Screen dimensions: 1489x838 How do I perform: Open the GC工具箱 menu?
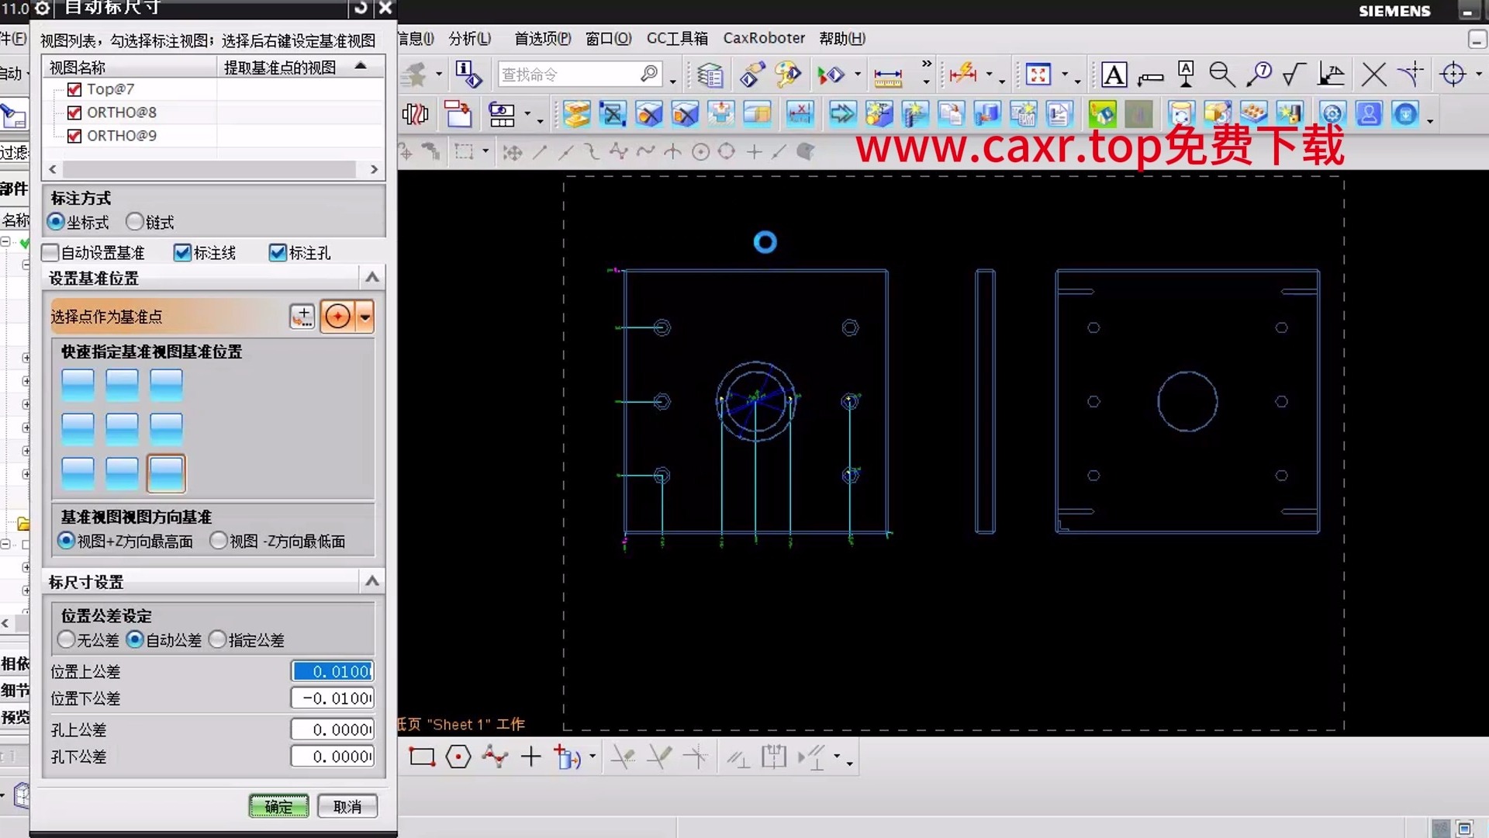coord(676,38)
